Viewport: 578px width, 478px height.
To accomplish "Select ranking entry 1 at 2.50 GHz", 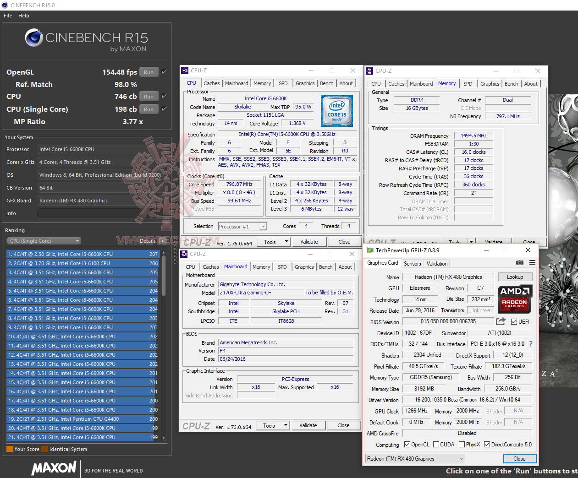I will pos(83,254).
